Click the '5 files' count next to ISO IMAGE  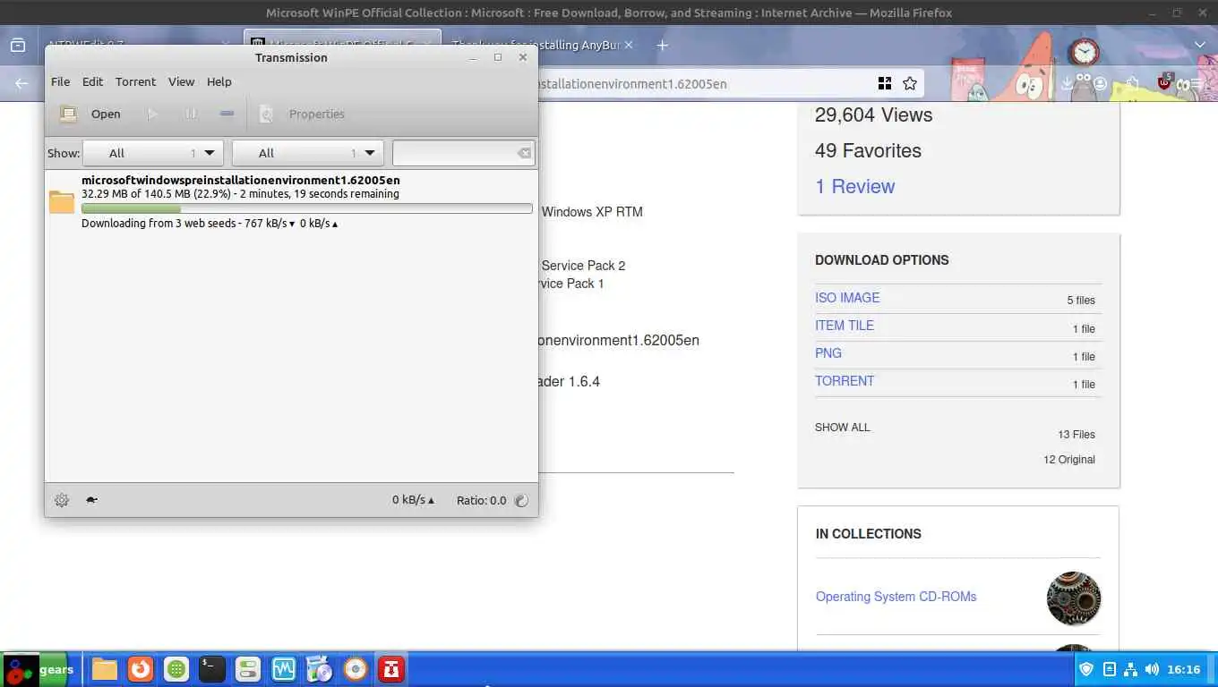(1081, 301)
